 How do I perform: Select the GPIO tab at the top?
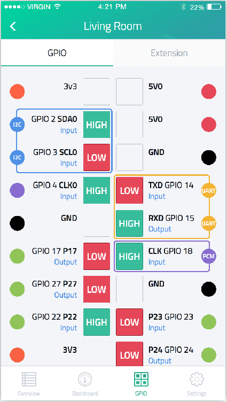coord(57,53)
